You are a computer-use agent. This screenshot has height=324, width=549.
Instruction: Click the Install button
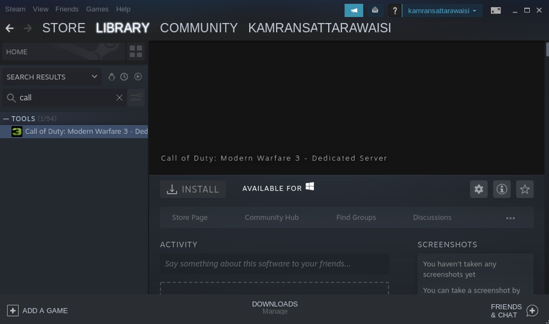(193, 189)
